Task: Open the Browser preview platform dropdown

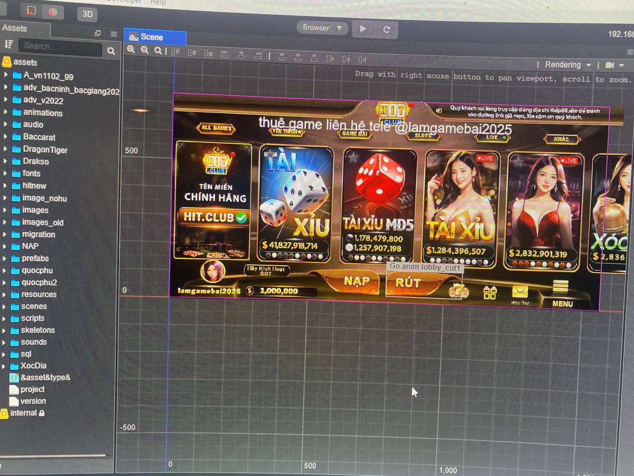Action: pos(321,28)
